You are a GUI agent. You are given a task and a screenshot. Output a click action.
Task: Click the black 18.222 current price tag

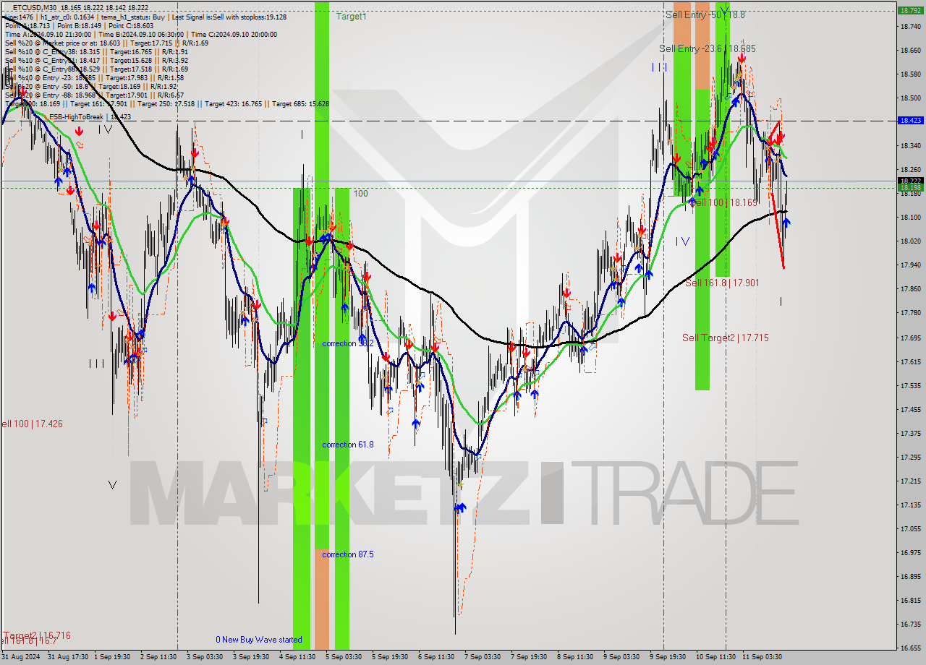(909, 181)
